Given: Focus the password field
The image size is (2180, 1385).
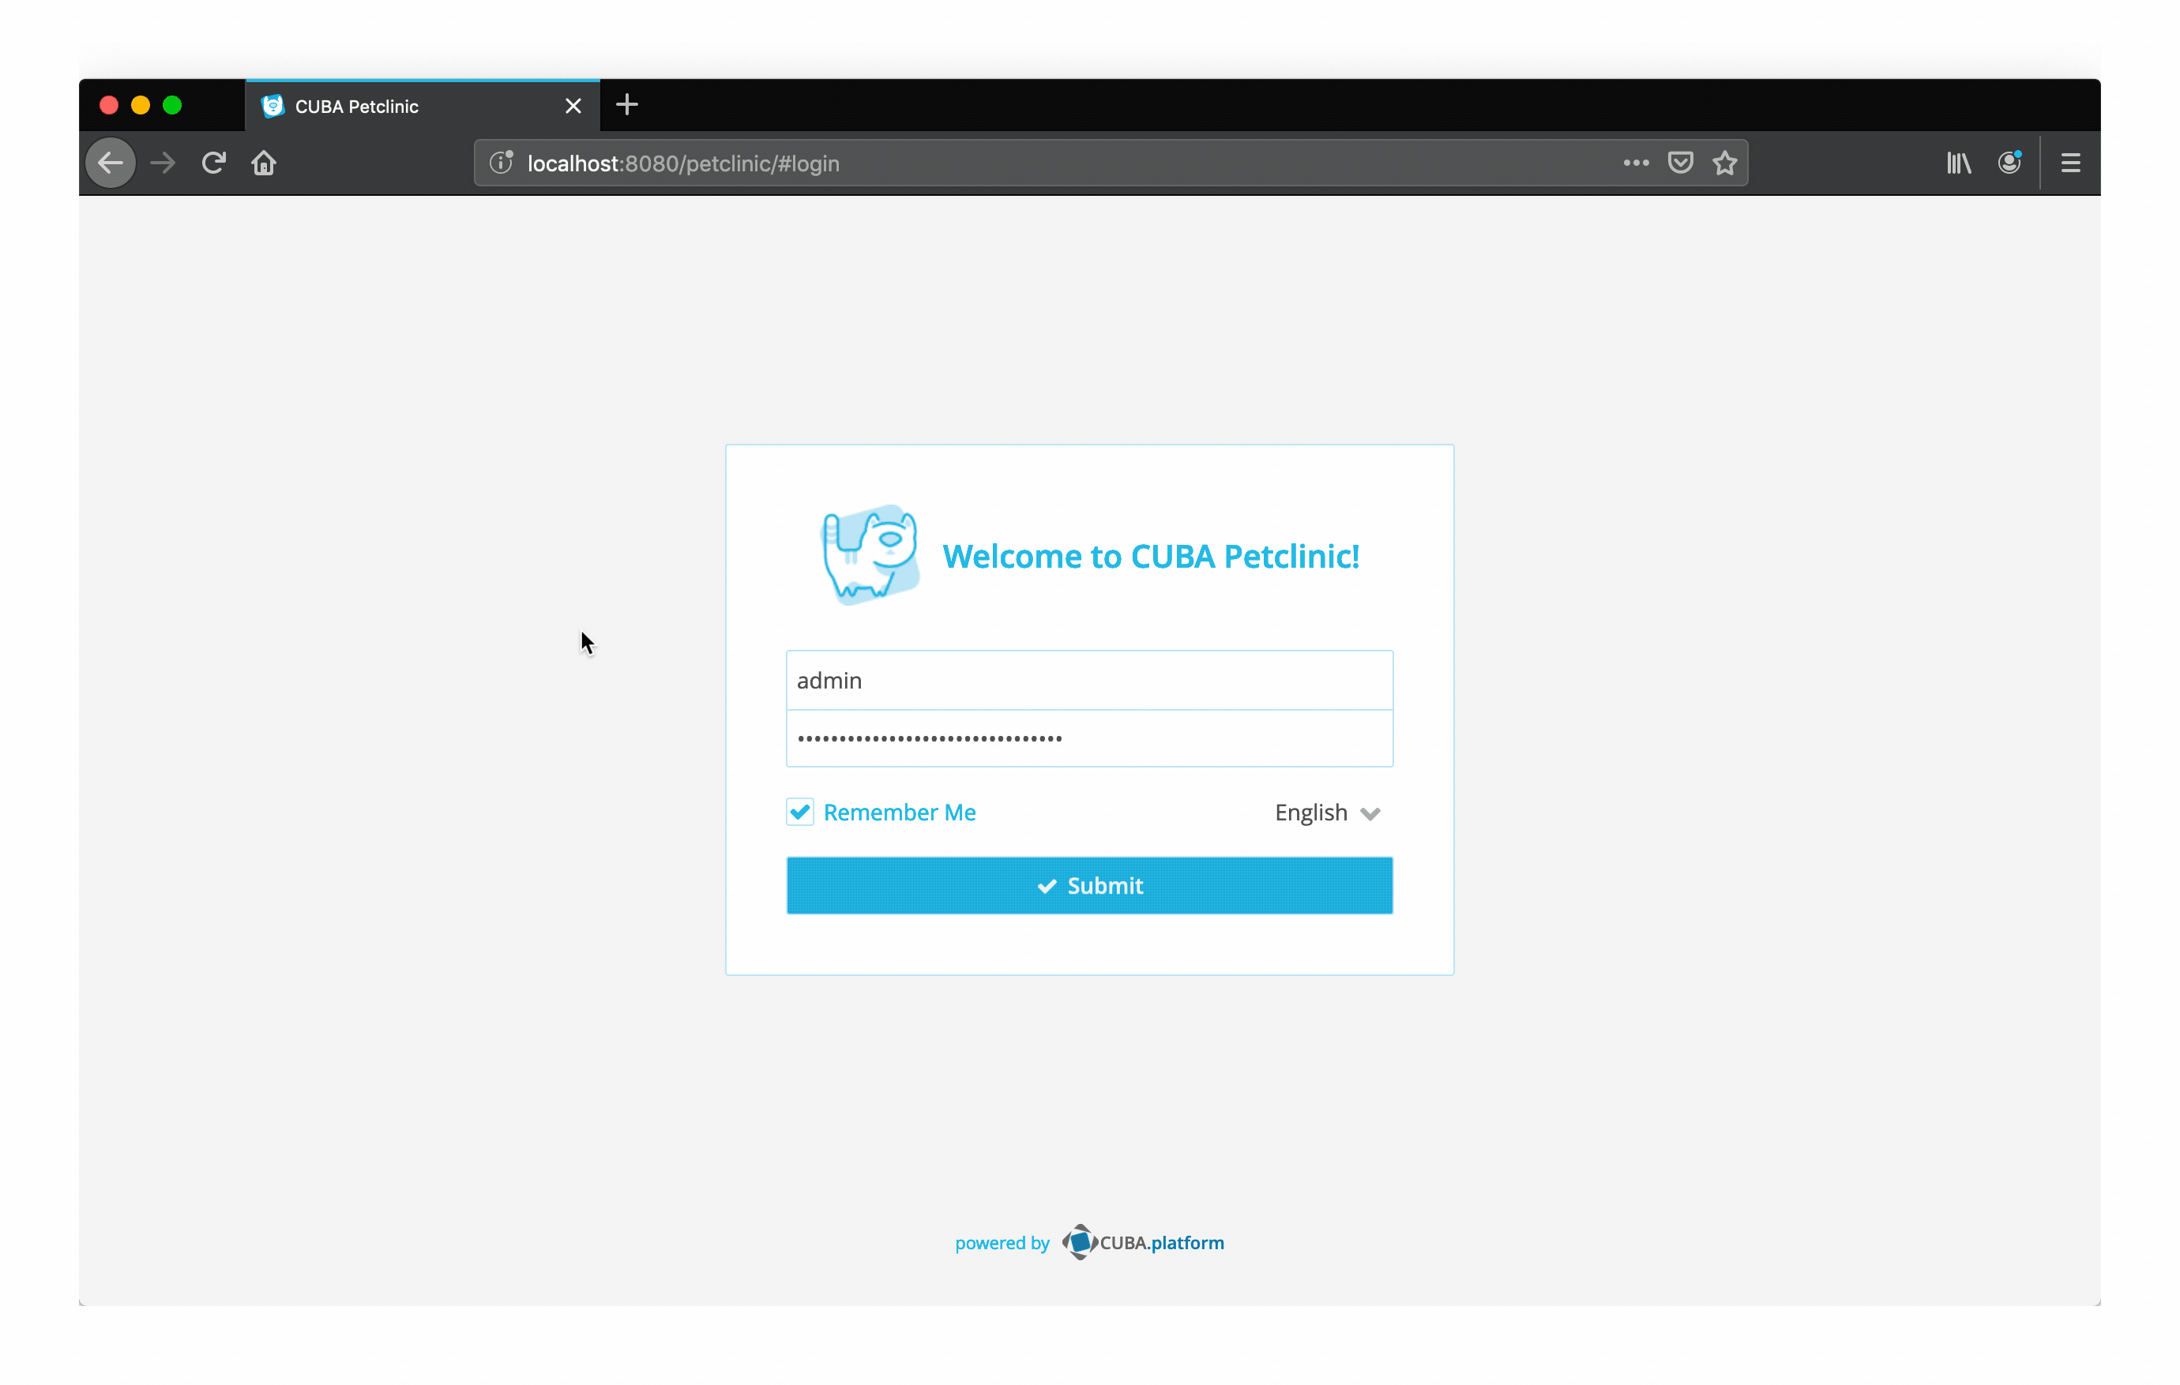Looking at the screenshot, I should pos(1089,738).
